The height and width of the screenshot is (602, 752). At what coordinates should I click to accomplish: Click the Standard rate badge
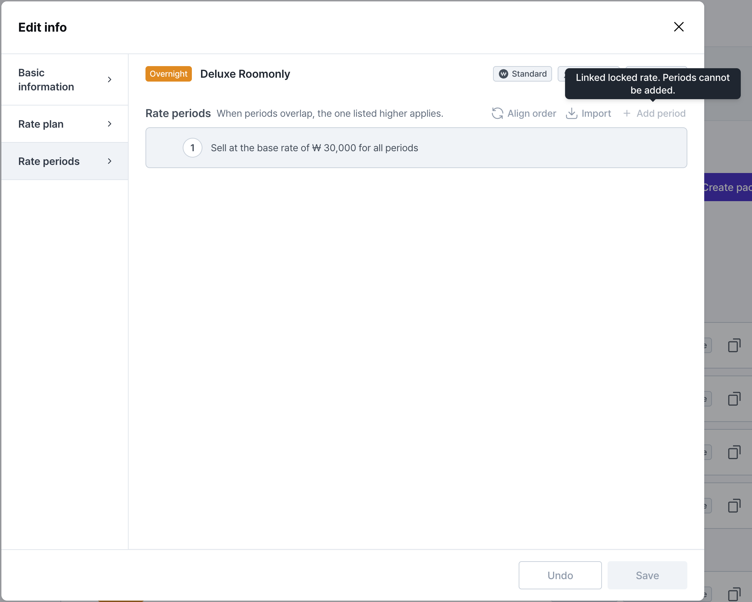tap(522, 74)
